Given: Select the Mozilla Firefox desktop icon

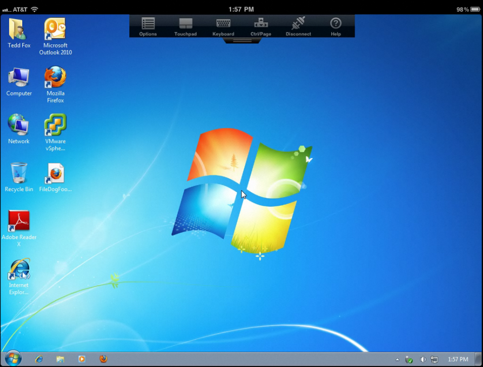Looking at the screenshot, I should (56, 84).
